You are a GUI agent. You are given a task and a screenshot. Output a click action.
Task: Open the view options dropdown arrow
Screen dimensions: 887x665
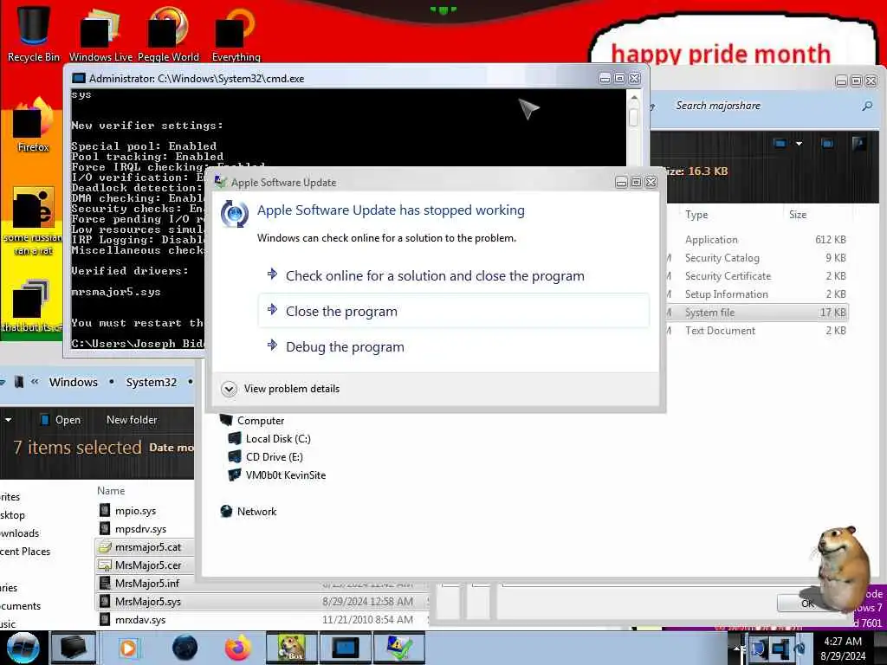click(799, 144)
